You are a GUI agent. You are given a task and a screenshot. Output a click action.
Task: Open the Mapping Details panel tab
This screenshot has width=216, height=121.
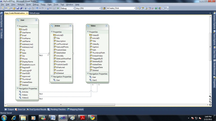point(75,109)
